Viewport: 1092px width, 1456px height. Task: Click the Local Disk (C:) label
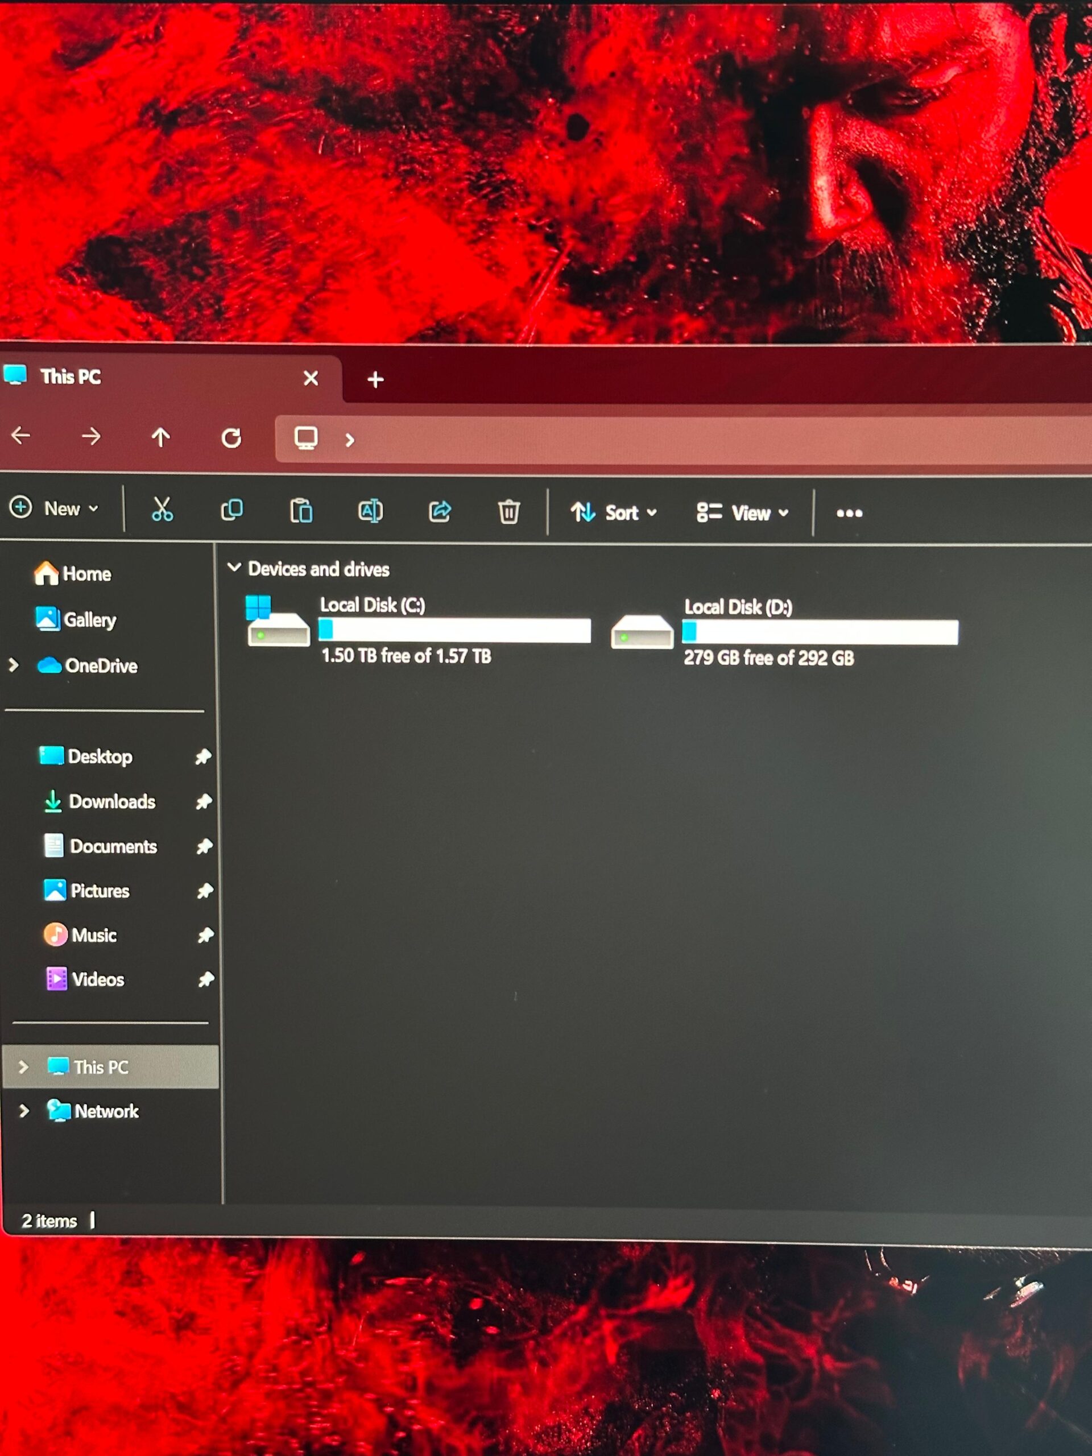(373, 605)
